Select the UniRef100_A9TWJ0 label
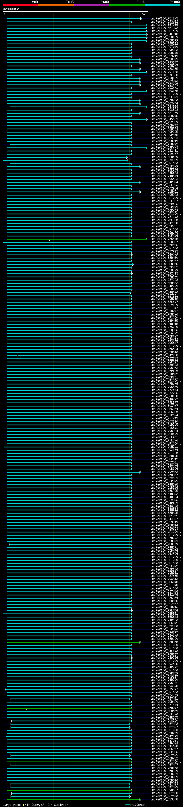The width and height of the screenshot is (183, 807). [164, 47]
